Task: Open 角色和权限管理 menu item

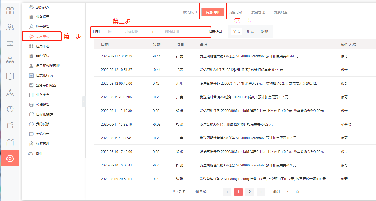Action: [48, 66]
